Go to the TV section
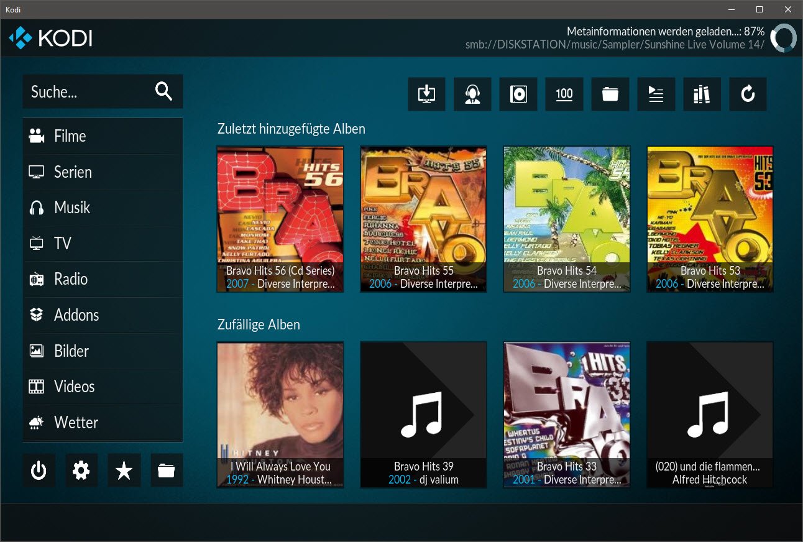The height and width of the screenshot is (542, 803). pyautogui.click(x=103, y=244)
